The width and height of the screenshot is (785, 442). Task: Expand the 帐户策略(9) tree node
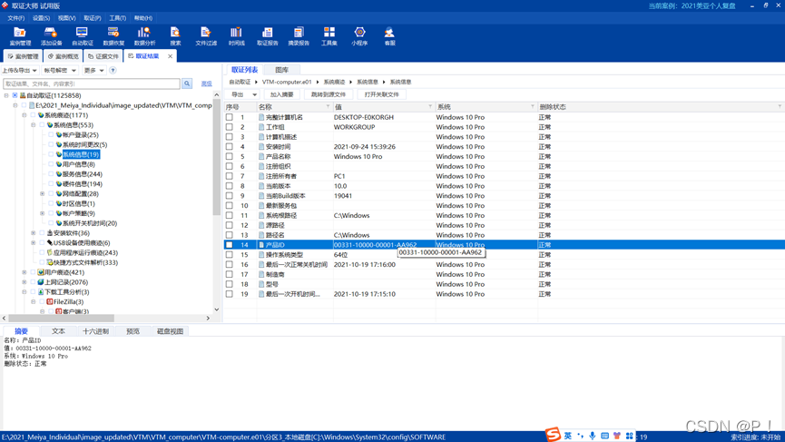coord(42,213)
